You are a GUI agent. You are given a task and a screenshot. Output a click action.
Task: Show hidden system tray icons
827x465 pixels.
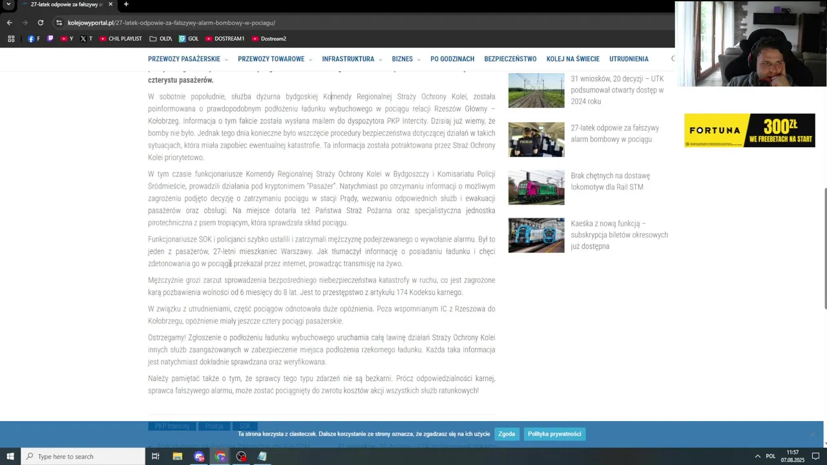758,457
